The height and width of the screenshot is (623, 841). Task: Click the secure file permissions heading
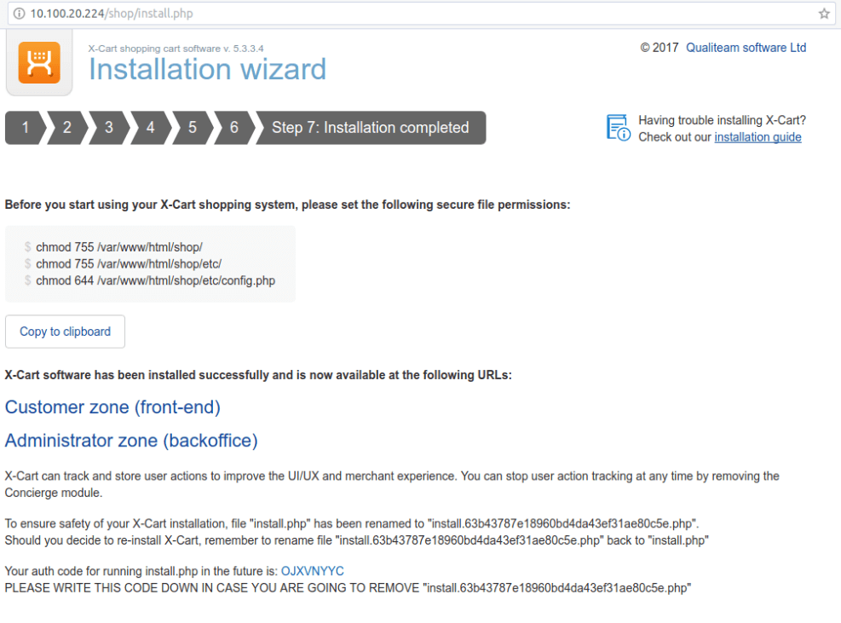click(287, 205)
